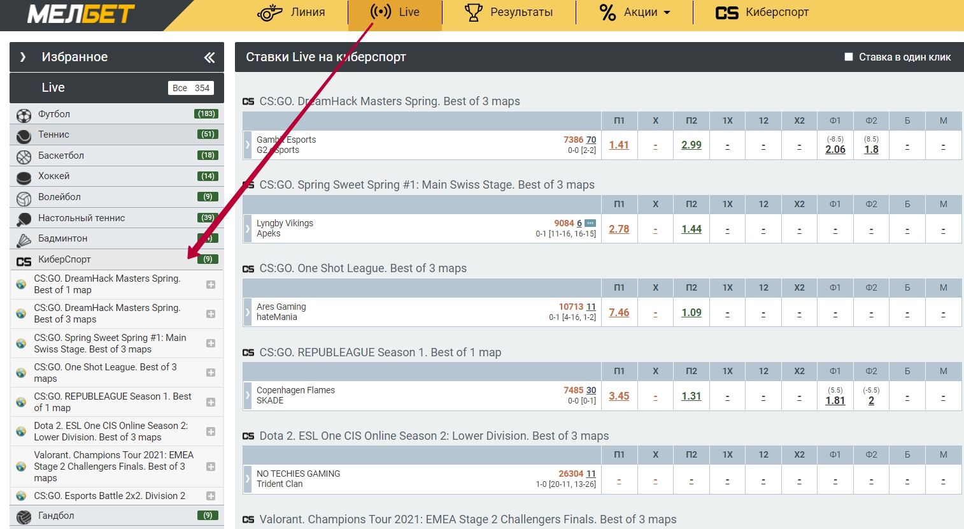
Task: Click the Melbet logo
Action: pos(81,14)
